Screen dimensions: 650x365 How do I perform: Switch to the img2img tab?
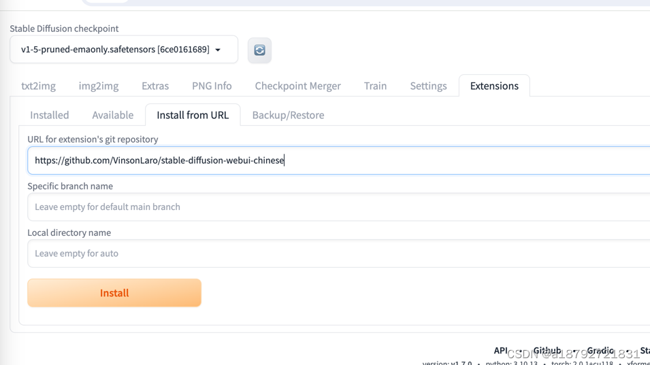pyautogui.click(x=99, y=86)
